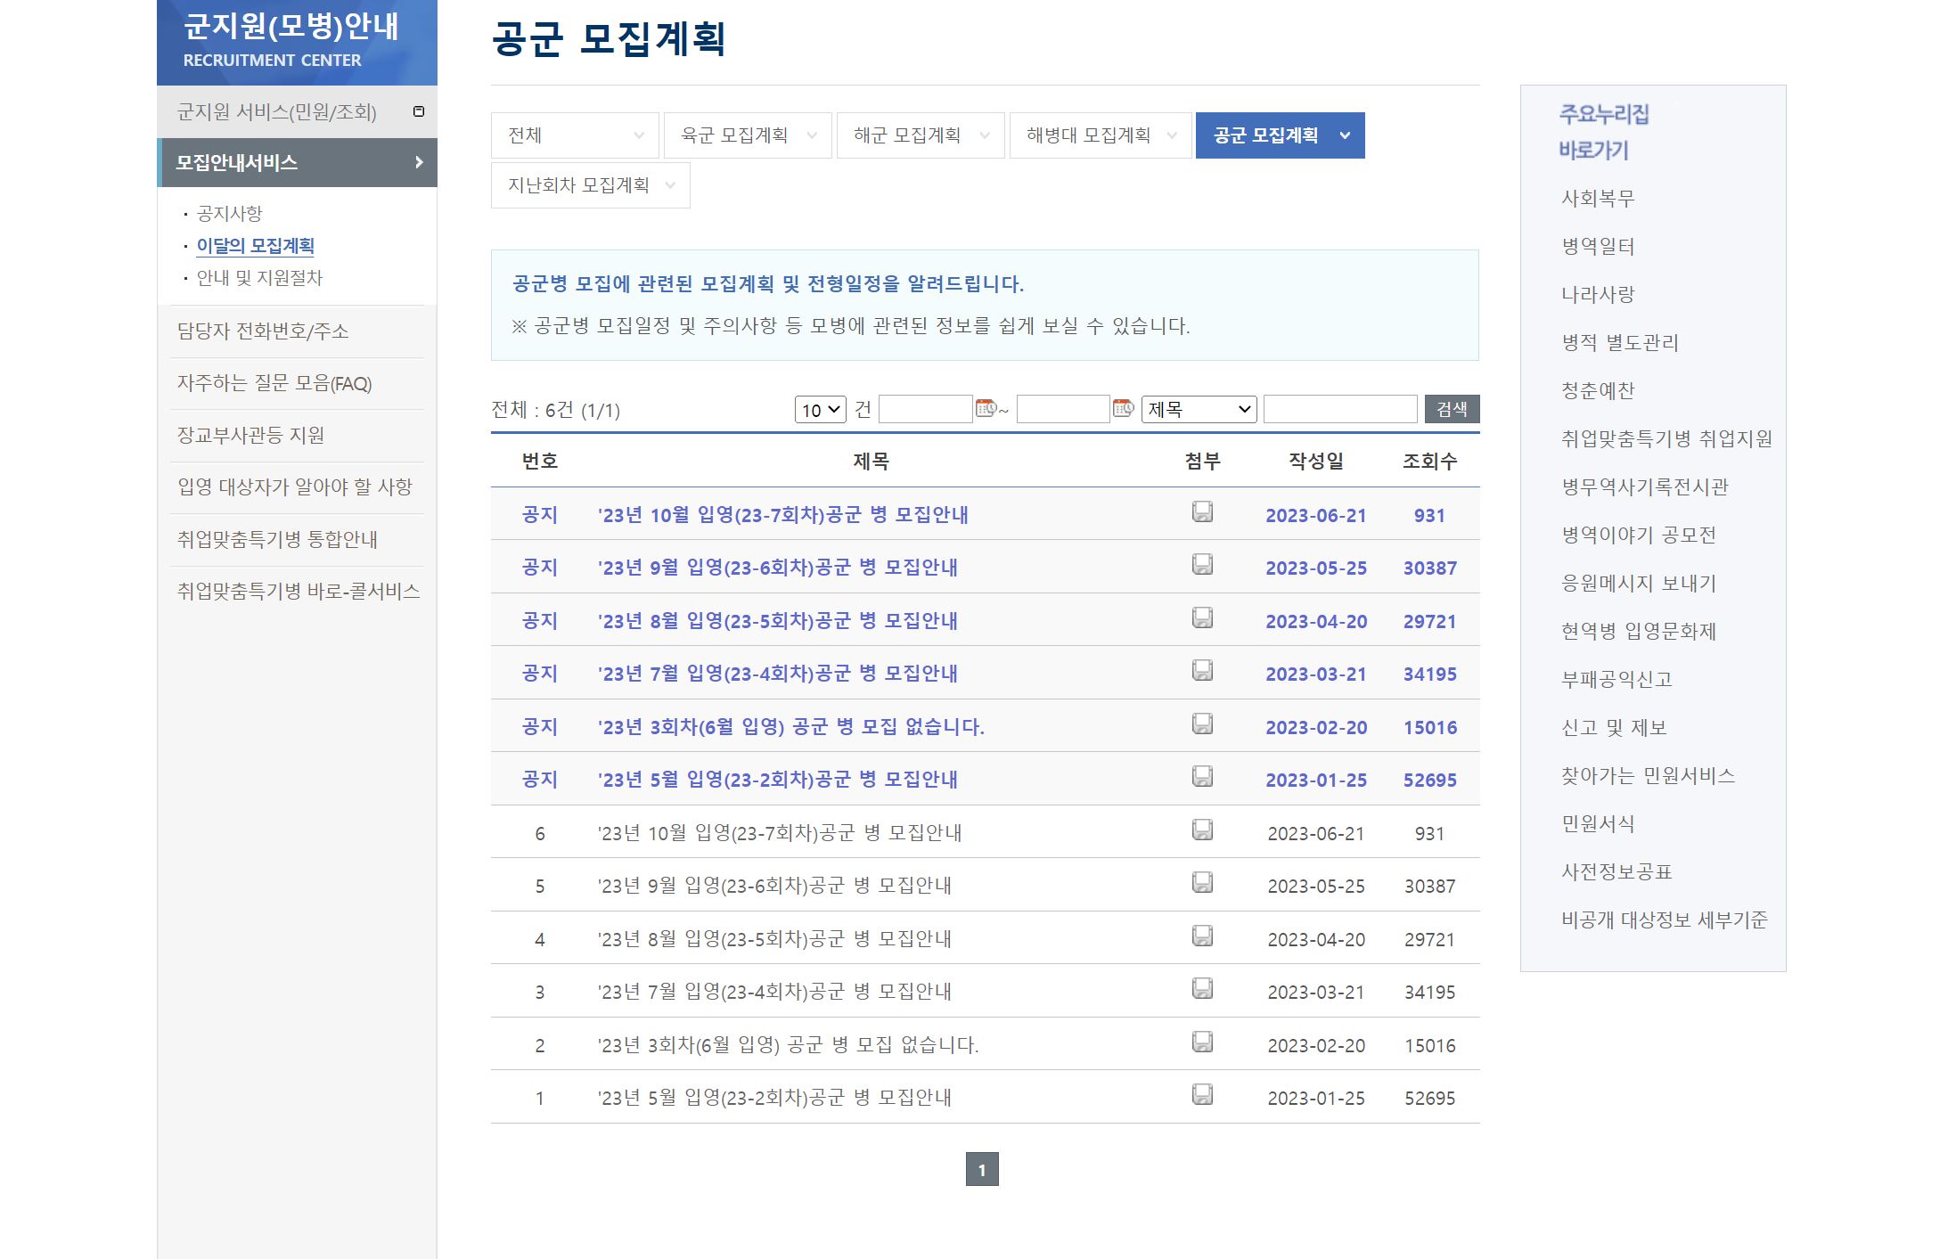Download attachment in row number 6
1956x1259 pixels.
click(1202, 830)
